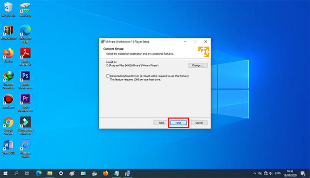The width and height of the screenshot is (310, 178).
Task: Select the Microsoft Edge desktop shortcut
Action: pos(25,34)
